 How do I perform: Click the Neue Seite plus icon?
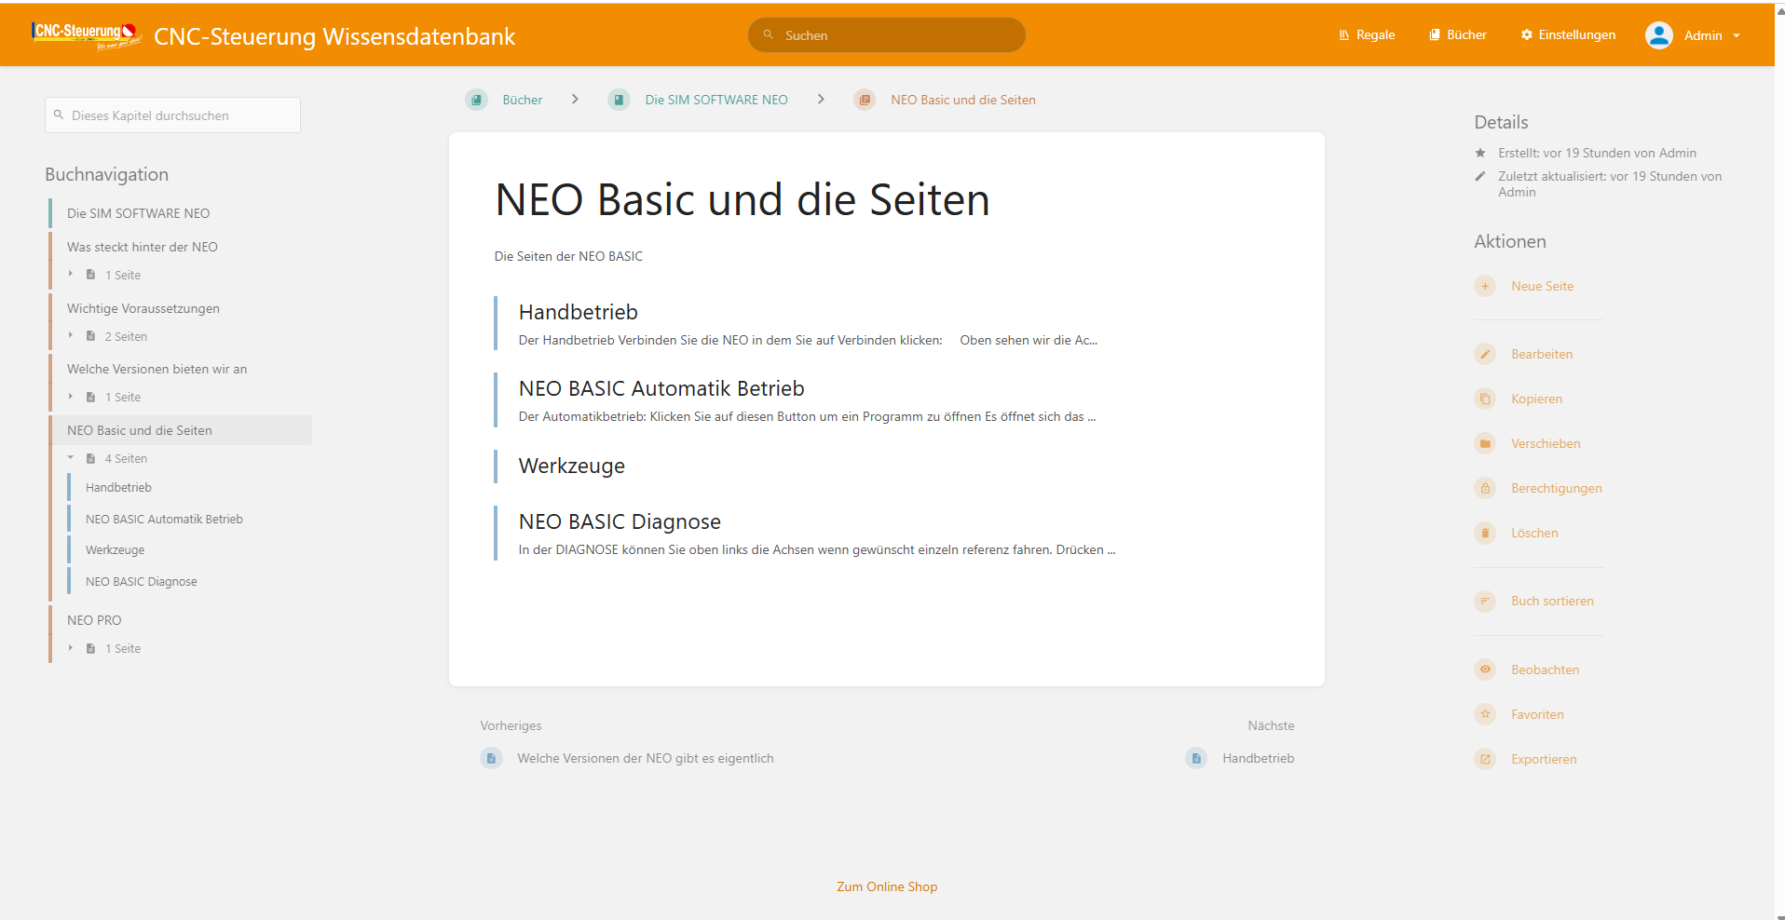[1485, 287]
